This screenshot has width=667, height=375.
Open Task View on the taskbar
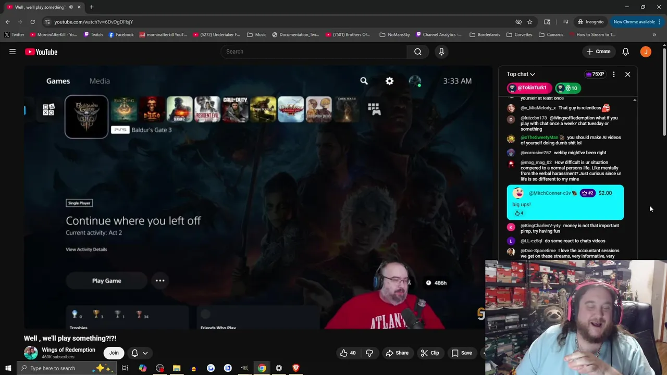[x=125, y=368]
